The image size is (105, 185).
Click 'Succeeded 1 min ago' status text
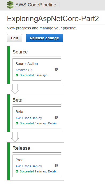[x=33, y=171]
